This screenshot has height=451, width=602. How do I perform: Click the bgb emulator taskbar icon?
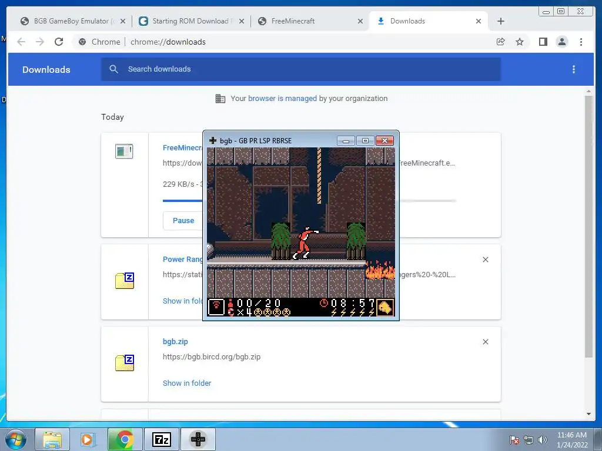(198, 439)
